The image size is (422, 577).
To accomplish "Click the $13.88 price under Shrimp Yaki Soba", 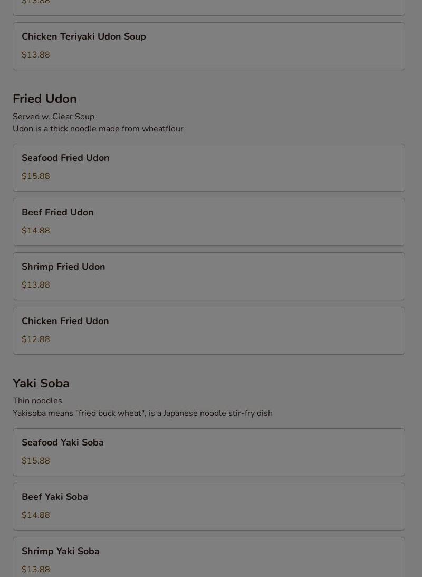I will click(x=36, y=570).
